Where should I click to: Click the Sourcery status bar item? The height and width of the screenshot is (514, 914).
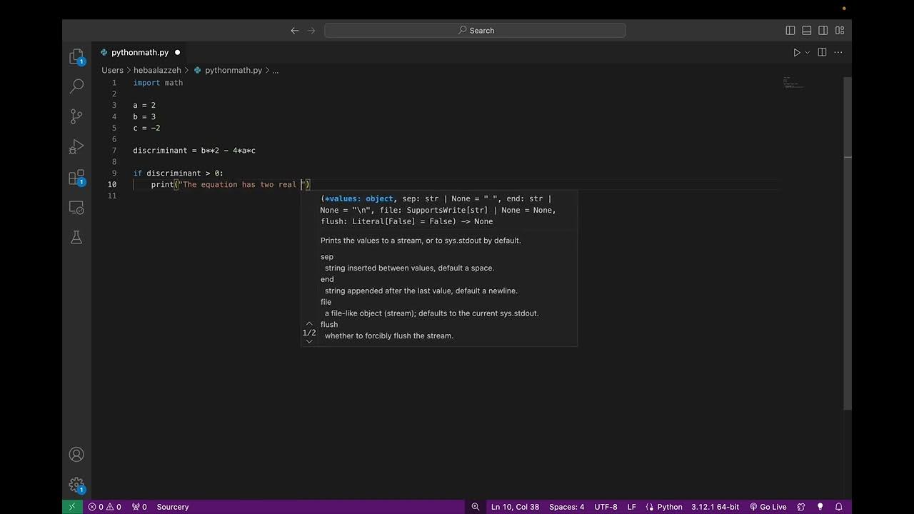[x=173, y=507]
